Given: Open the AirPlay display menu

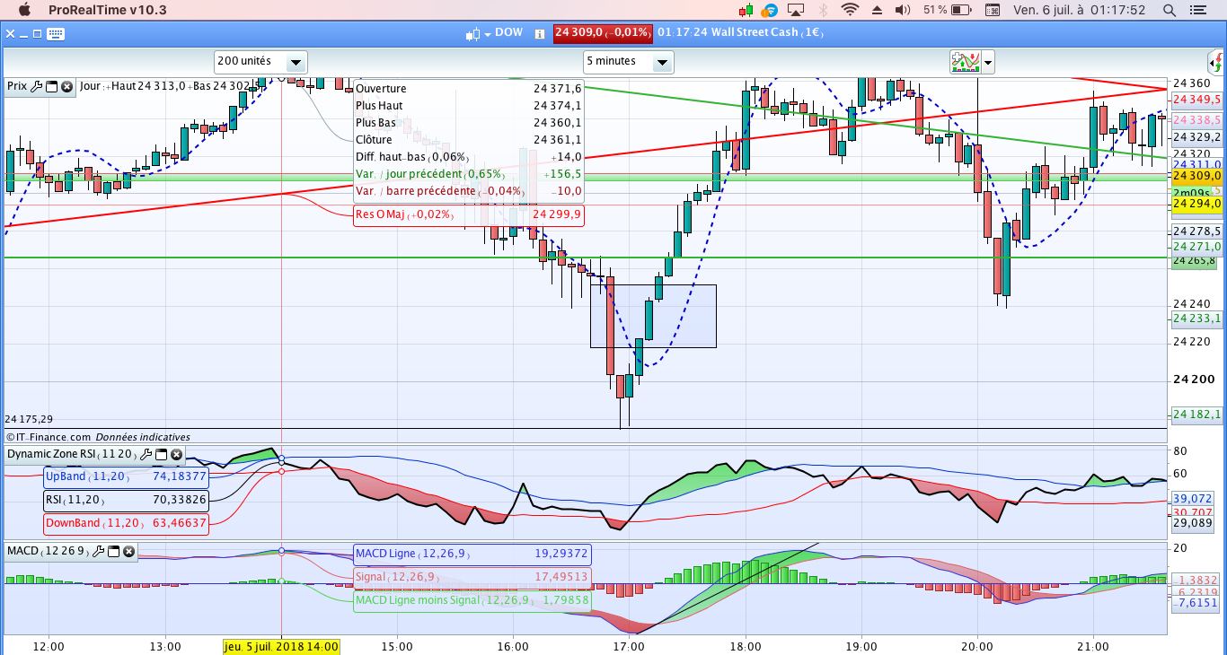Looking at the screenshot, I should [x=795, y=10].
